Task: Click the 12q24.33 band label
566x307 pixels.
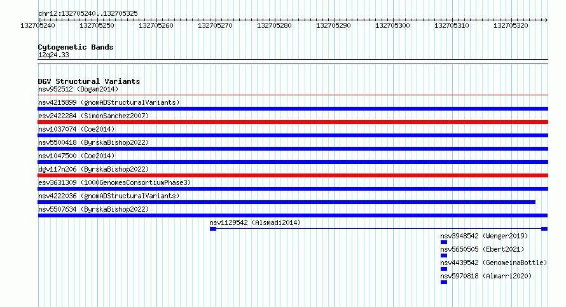Action: pyautogui.click(x=53, y=55)
